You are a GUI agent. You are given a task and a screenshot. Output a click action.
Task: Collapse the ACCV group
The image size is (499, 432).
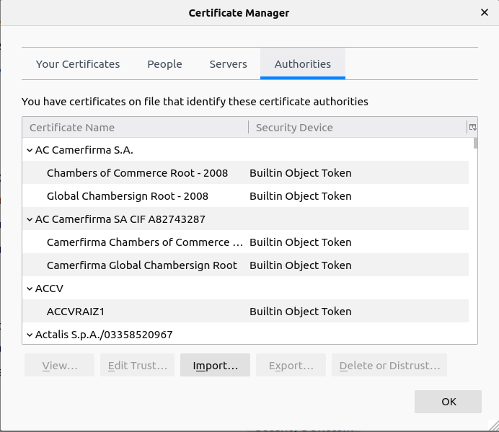click(x=30, y=288)
